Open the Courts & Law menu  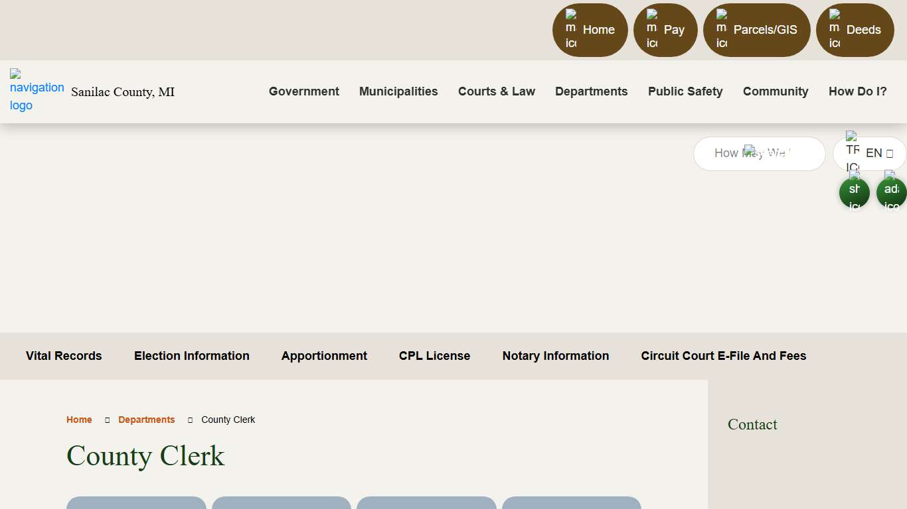pyautogui.click(x=497, y=91)
